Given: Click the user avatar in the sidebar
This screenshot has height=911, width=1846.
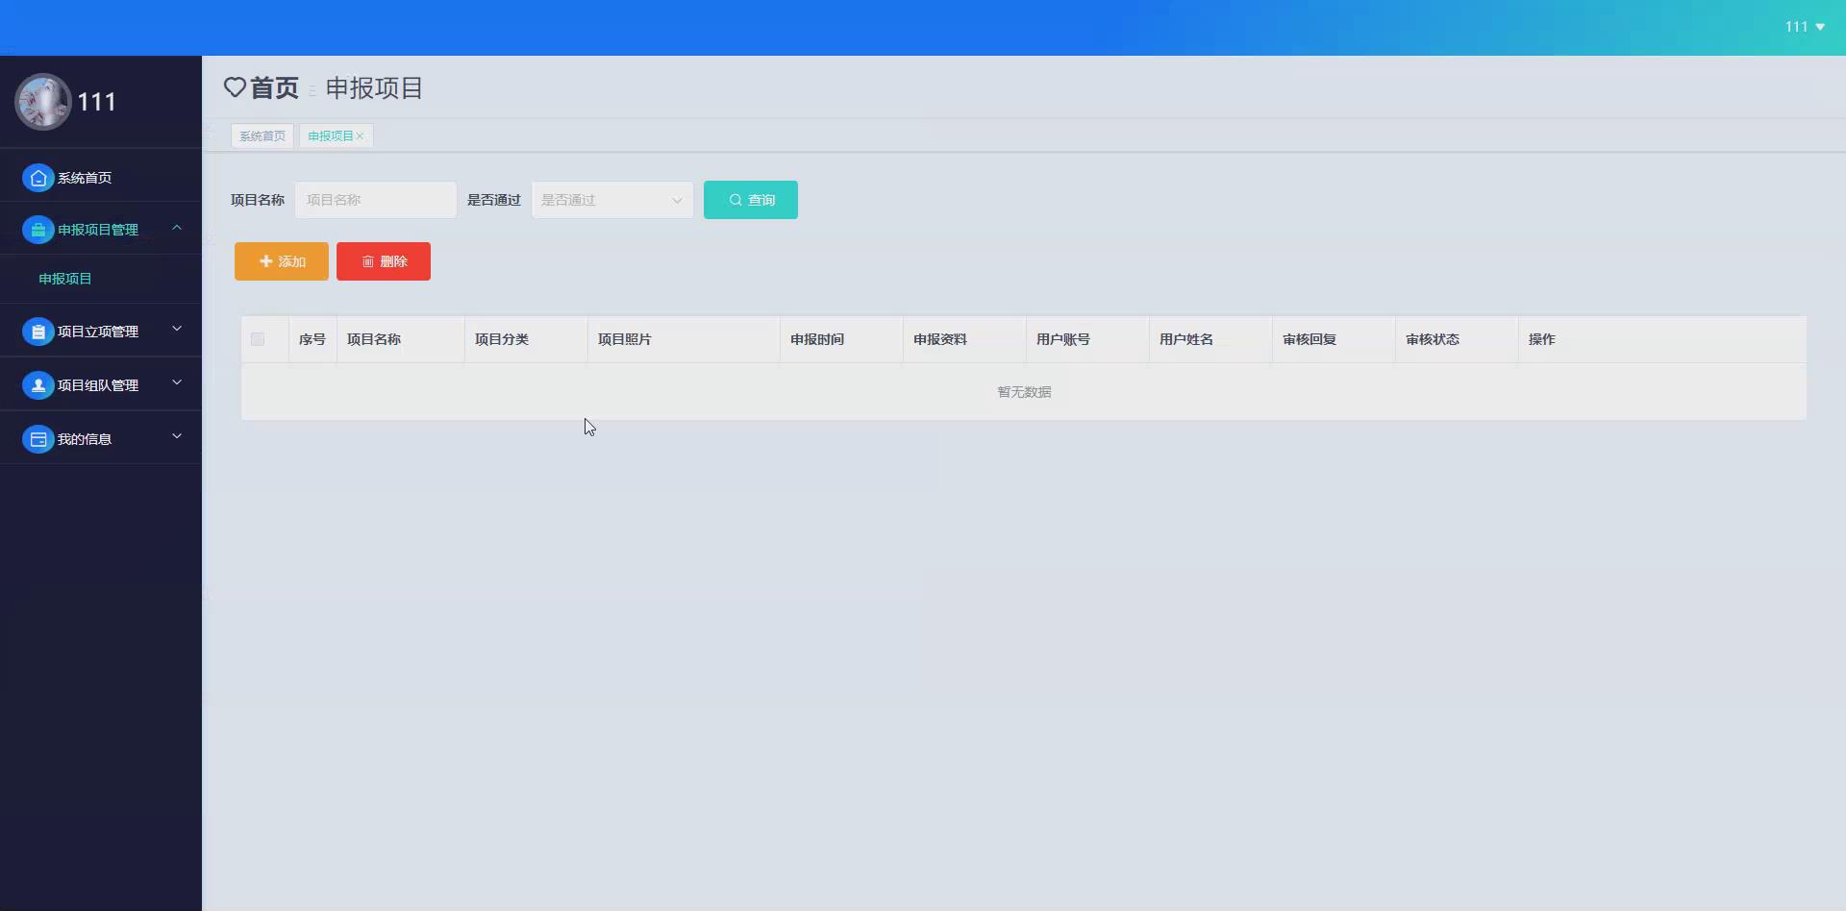Looking at the screenshot, I should [x=42, y=101].
